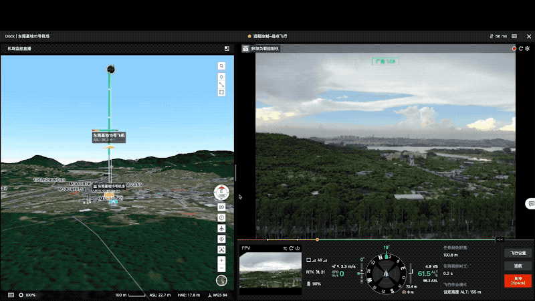Viewport: 535px width, 301px height.
Task: Click the bottom-left keyboard icon on map
Action: 11,295
